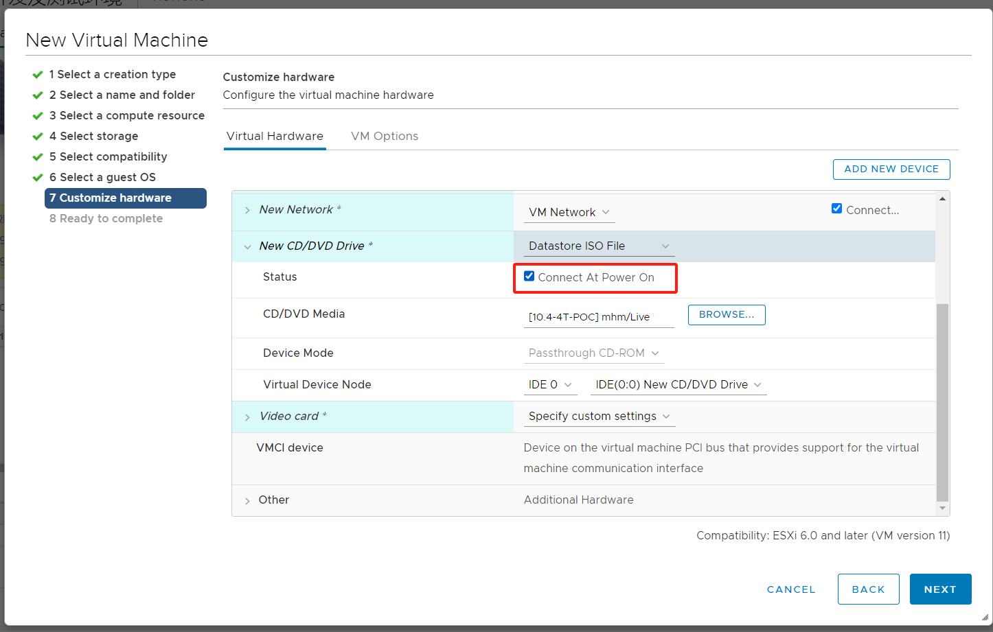Click the dialog resize grip icon
The image size is (993, 632).
(x=985, y=617)
